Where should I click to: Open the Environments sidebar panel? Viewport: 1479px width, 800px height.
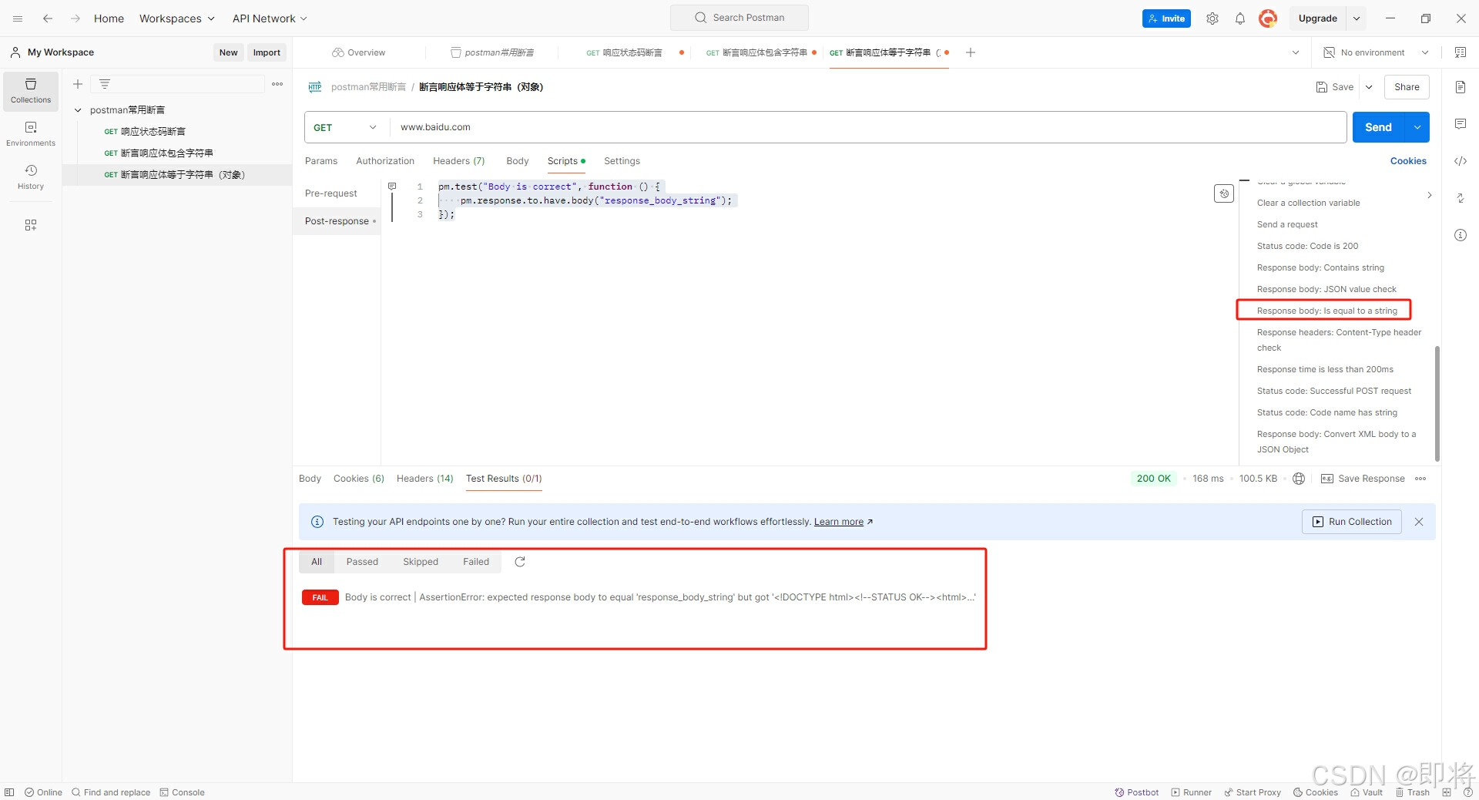point(31,134)
